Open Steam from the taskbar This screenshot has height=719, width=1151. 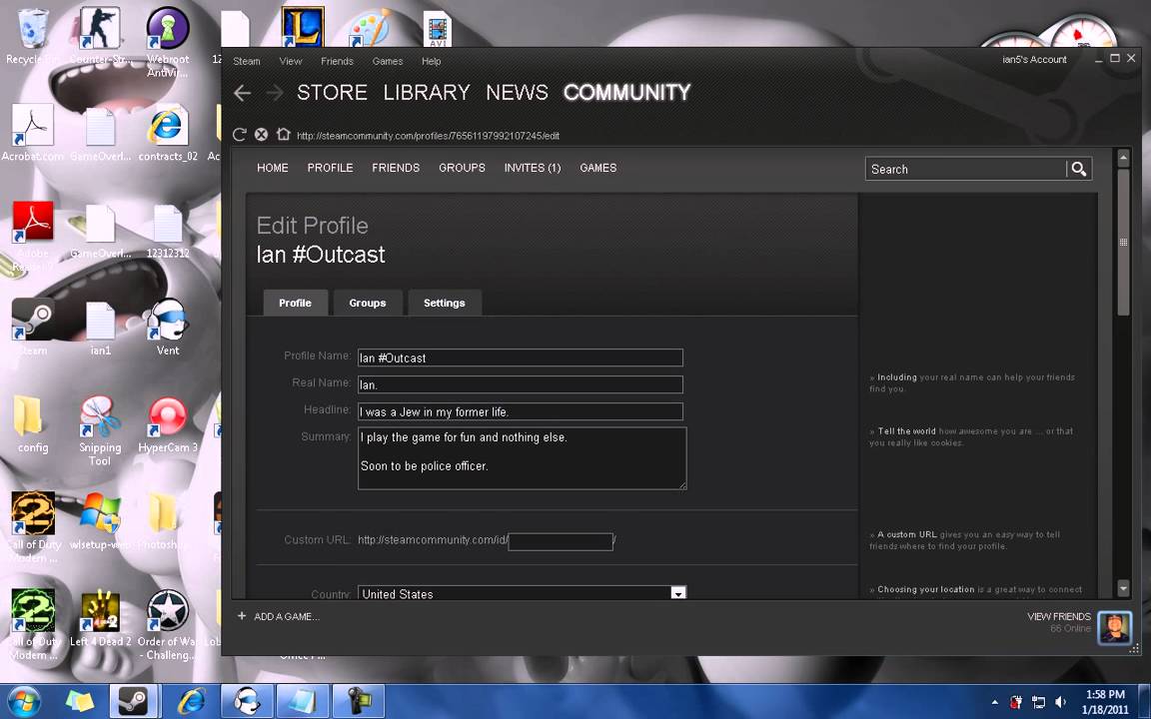[134, 701]
